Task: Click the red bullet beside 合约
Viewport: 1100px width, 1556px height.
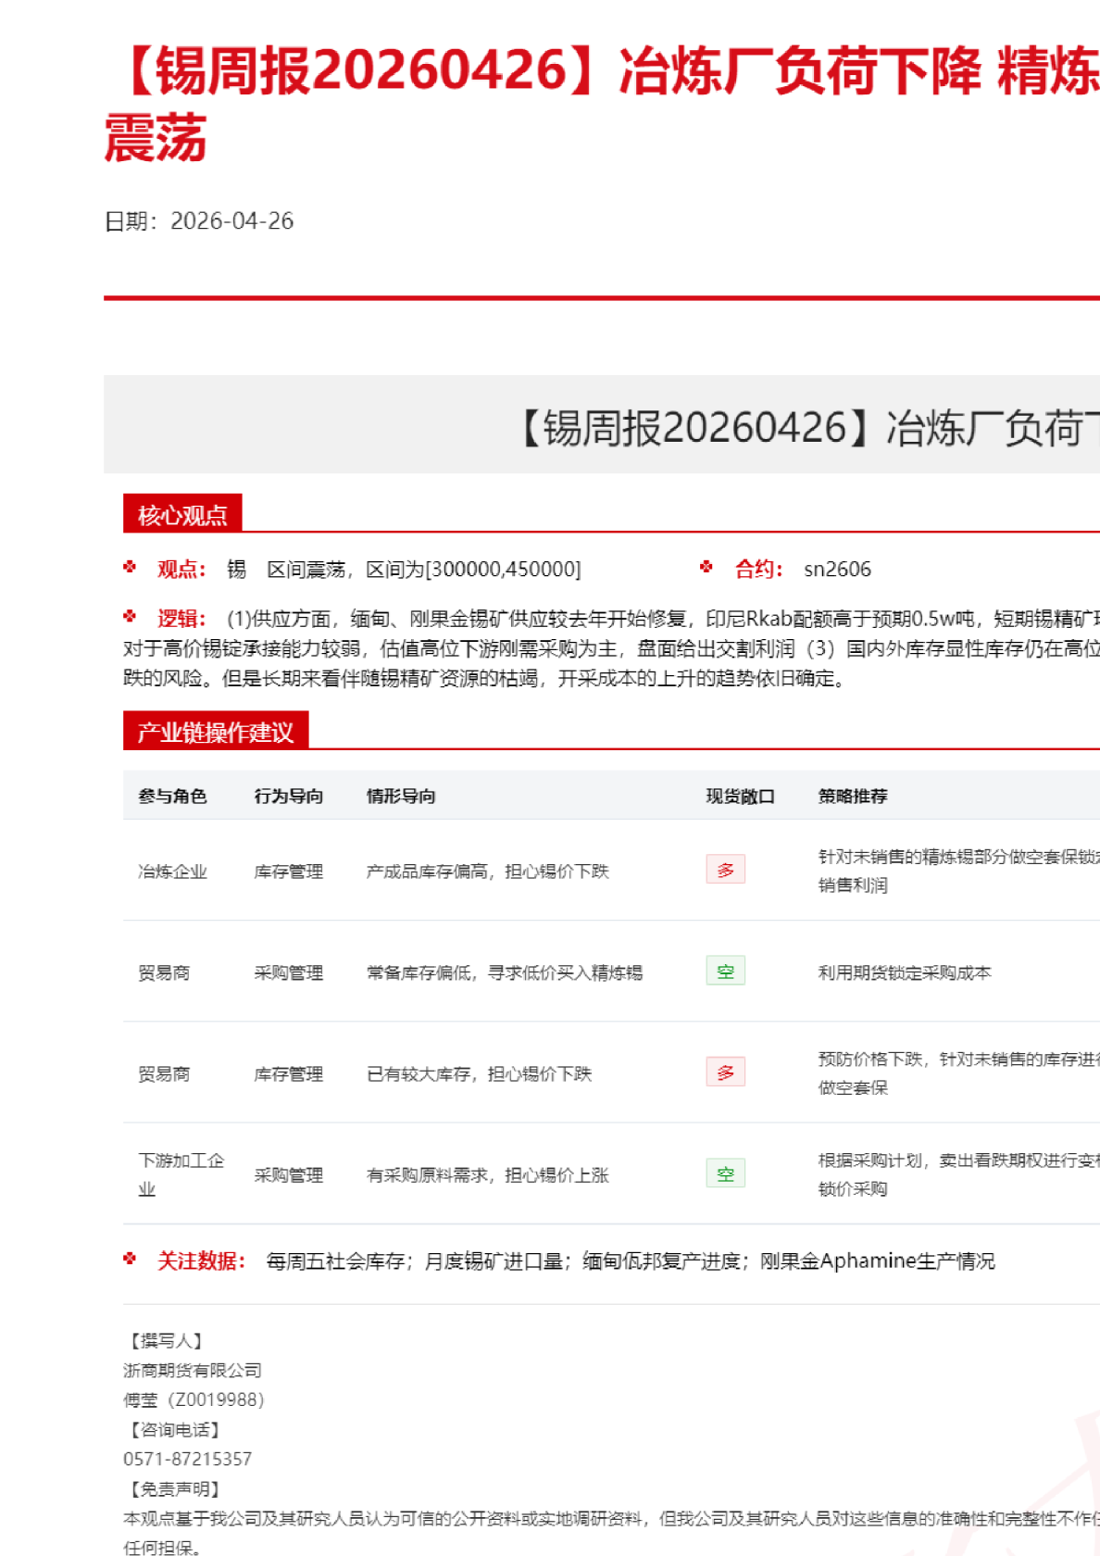Action: click(x=706, y=567)
